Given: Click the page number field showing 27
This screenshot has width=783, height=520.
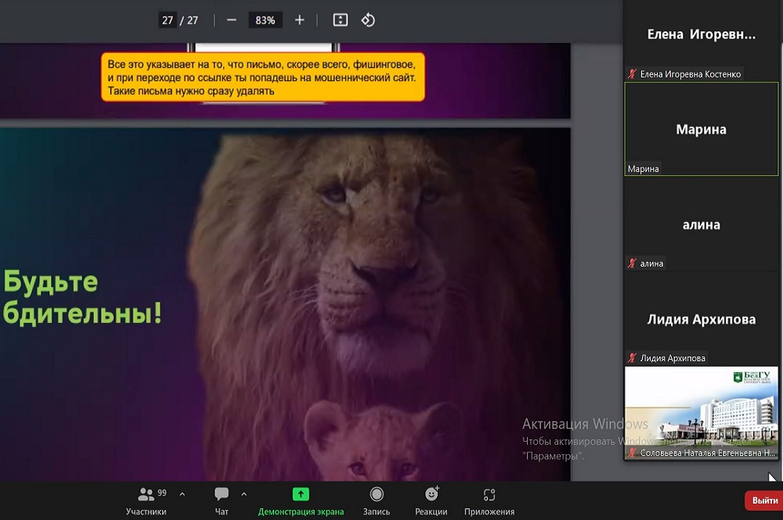Looking at the screenshot, I should (x=168, y=20).
